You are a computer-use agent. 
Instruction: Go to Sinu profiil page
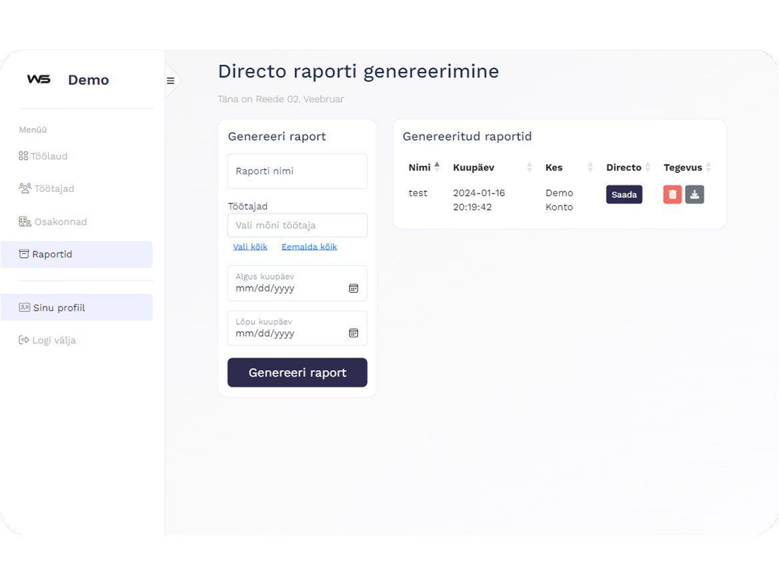(x=77, y=307)
